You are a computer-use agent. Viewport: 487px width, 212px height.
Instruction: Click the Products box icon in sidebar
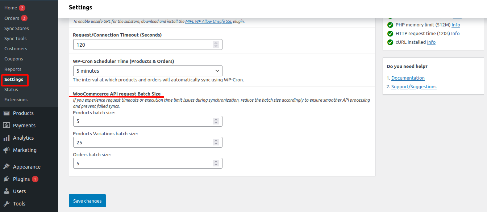(x=7, y=113)
